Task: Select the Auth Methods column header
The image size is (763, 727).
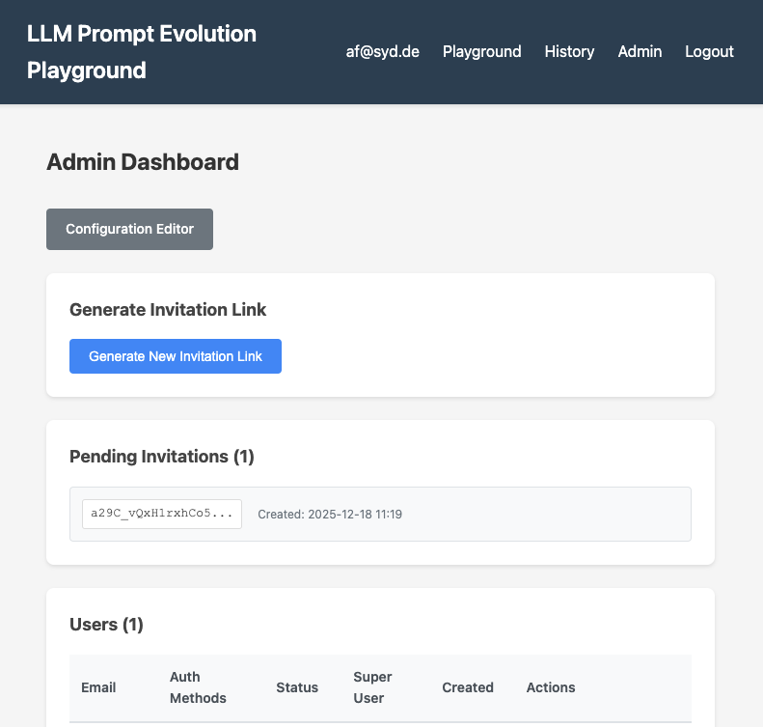Action: pyautogui.click(x=198, y=687)
